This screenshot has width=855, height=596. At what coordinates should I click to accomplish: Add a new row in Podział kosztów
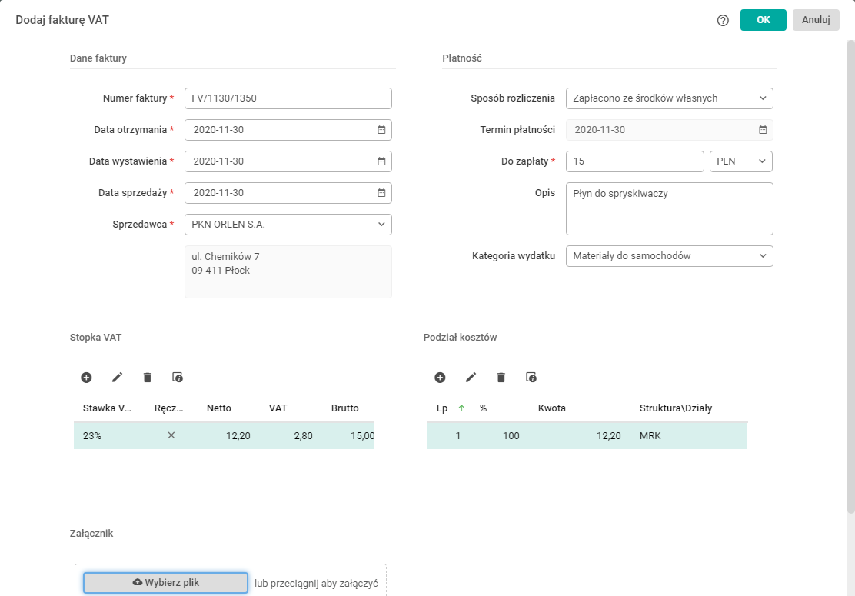click(x=440, y=378)
